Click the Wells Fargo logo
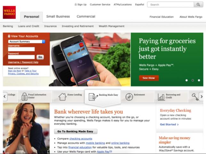206x154 pixels. pyautogui.click(x=9, y=12)
